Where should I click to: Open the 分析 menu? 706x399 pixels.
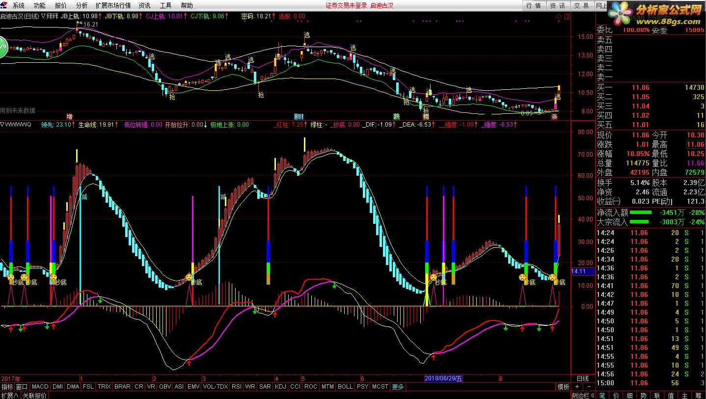(82, 5)
